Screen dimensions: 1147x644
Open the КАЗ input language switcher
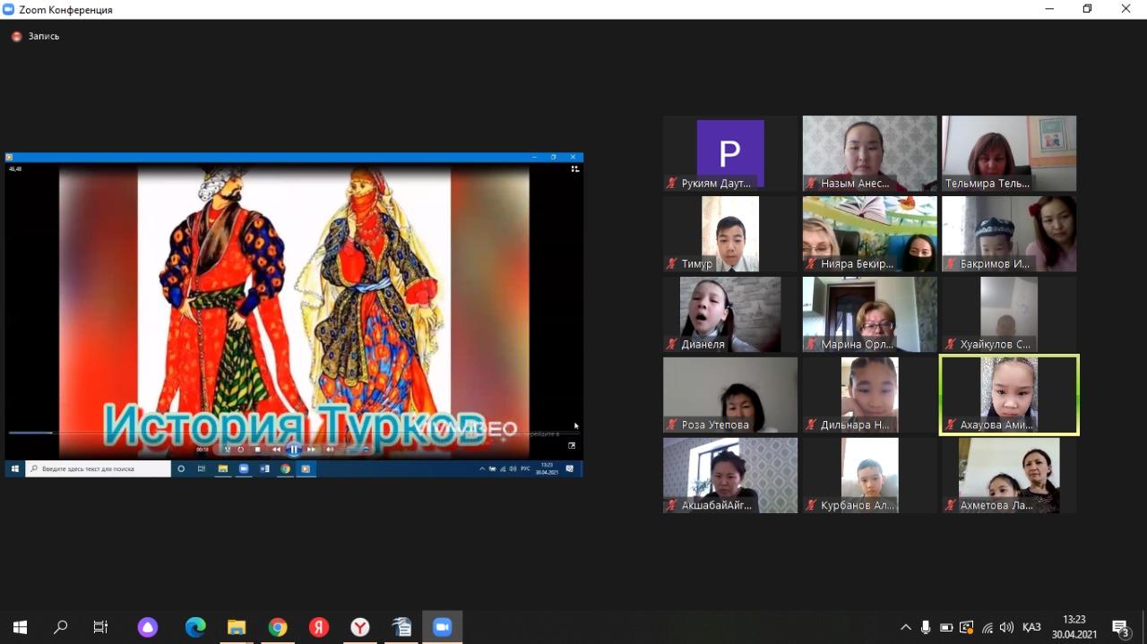[x=1031, y=628]
